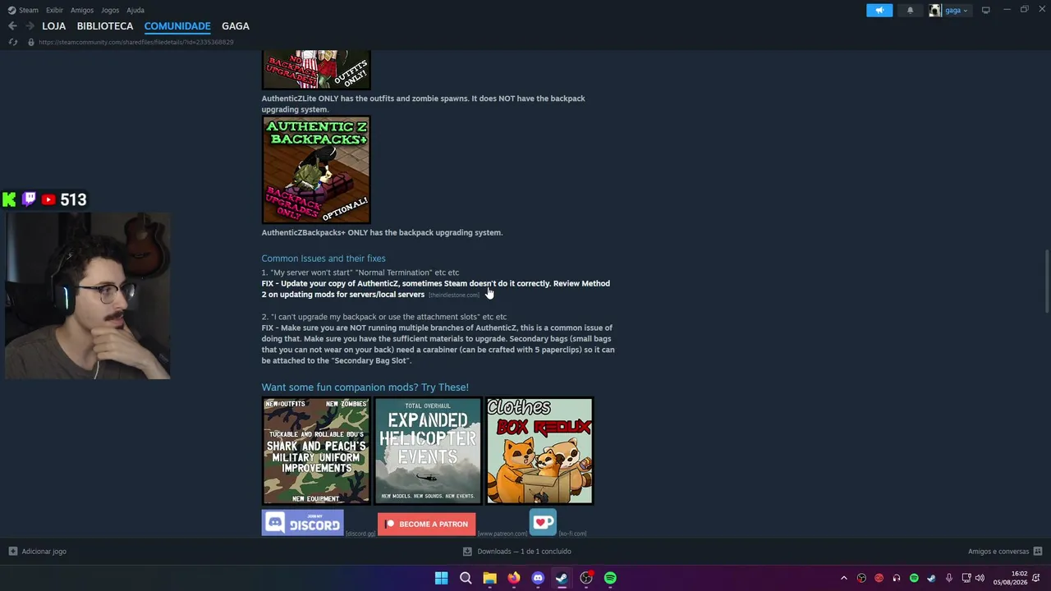Open 'Amigos e conversas' chat panel
Image resolution: width=1051 pixels, height=591 pixels.
(1005, 552)
